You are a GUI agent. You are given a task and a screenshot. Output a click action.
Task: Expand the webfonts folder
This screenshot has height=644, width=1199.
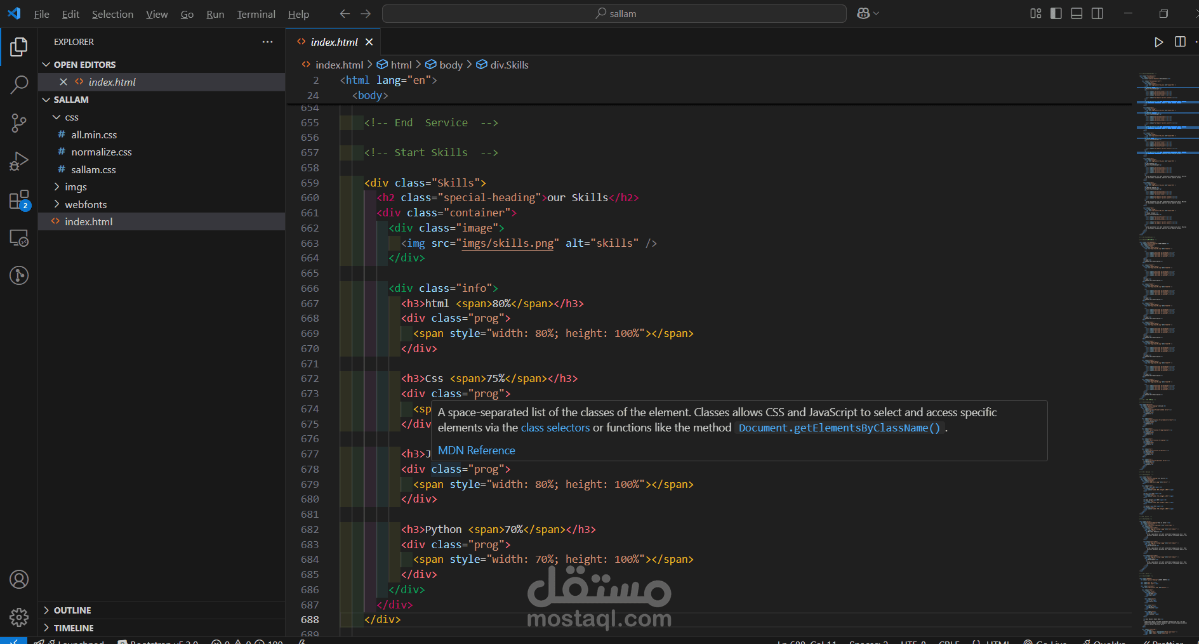56,204
